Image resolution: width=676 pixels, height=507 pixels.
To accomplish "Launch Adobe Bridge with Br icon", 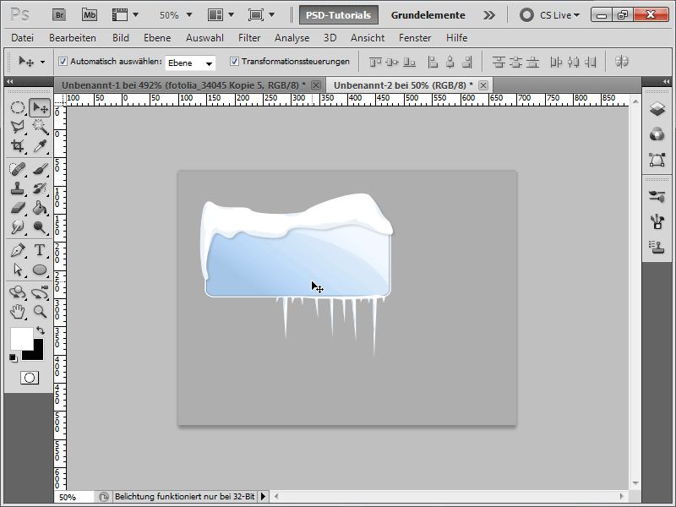I will point(59,15).
